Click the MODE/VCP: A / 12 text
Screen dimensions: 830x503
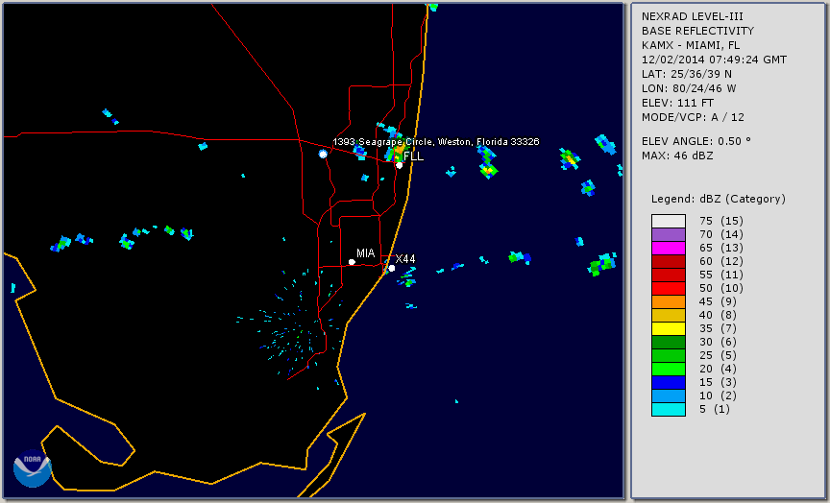point(693,117)
